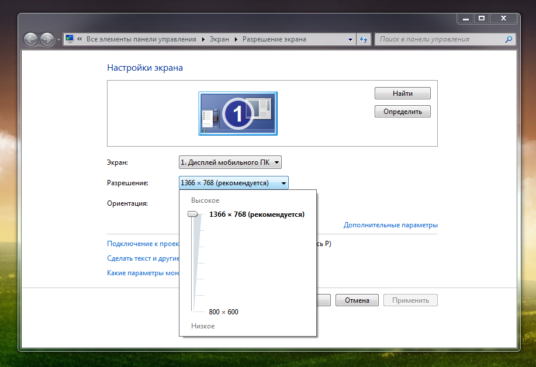
Task: Click the resolution slider handle at 1366 × 768
Action: [x=193, y=214]
